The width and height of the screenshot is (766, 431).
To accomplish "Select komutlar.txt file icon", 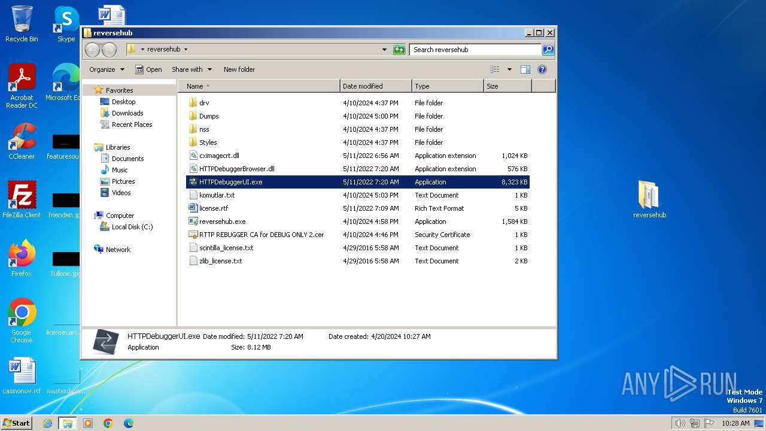I will (193, 195).
